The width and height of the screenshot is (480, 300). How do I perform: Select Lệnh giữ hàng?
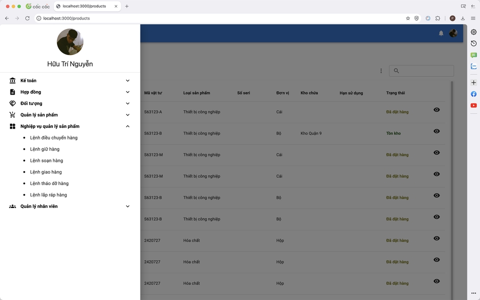pyautogui.click(x=44, y=149)
